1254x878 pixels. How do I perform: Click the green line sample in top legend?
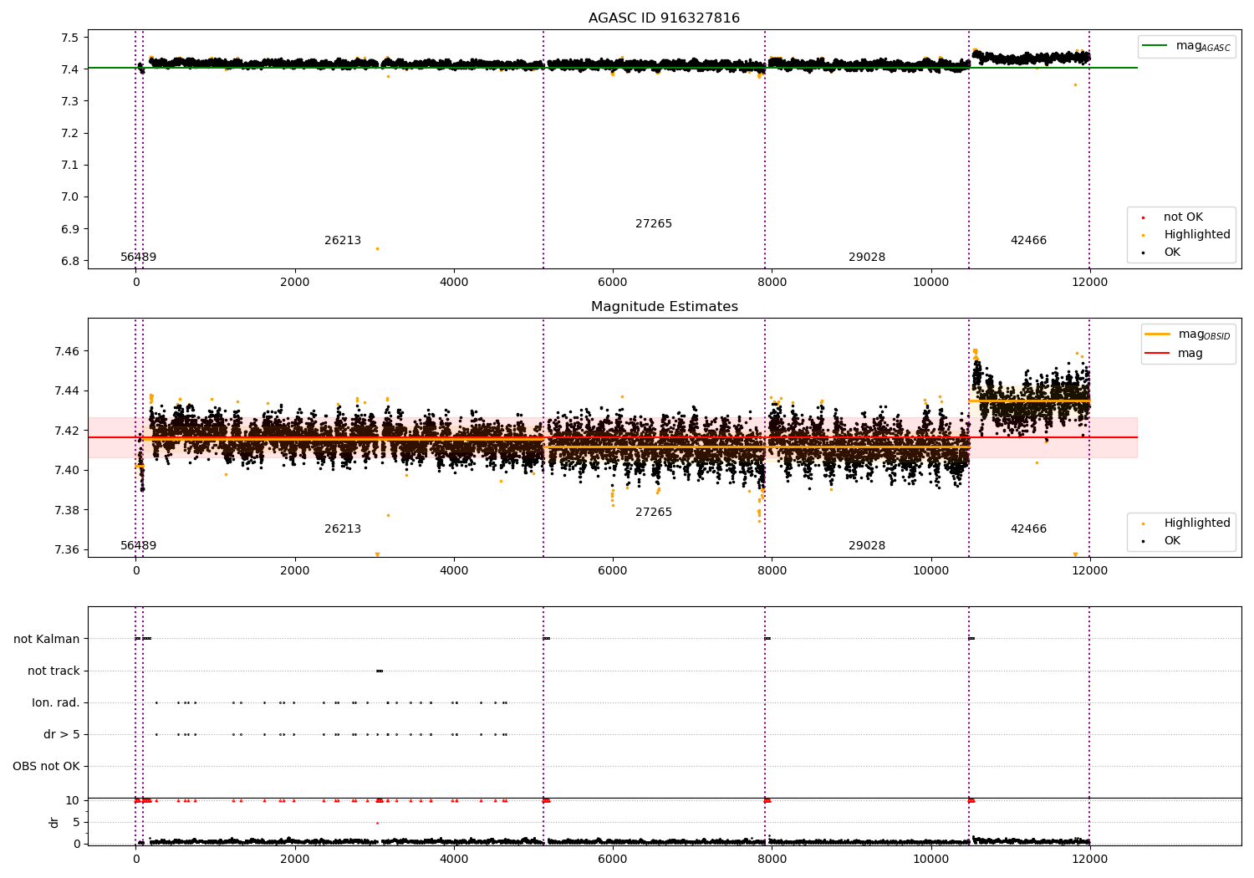click(1155, 46)
